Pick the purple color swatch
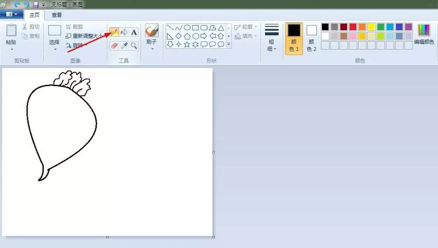438x248 pixels. [x=408, y=27]
